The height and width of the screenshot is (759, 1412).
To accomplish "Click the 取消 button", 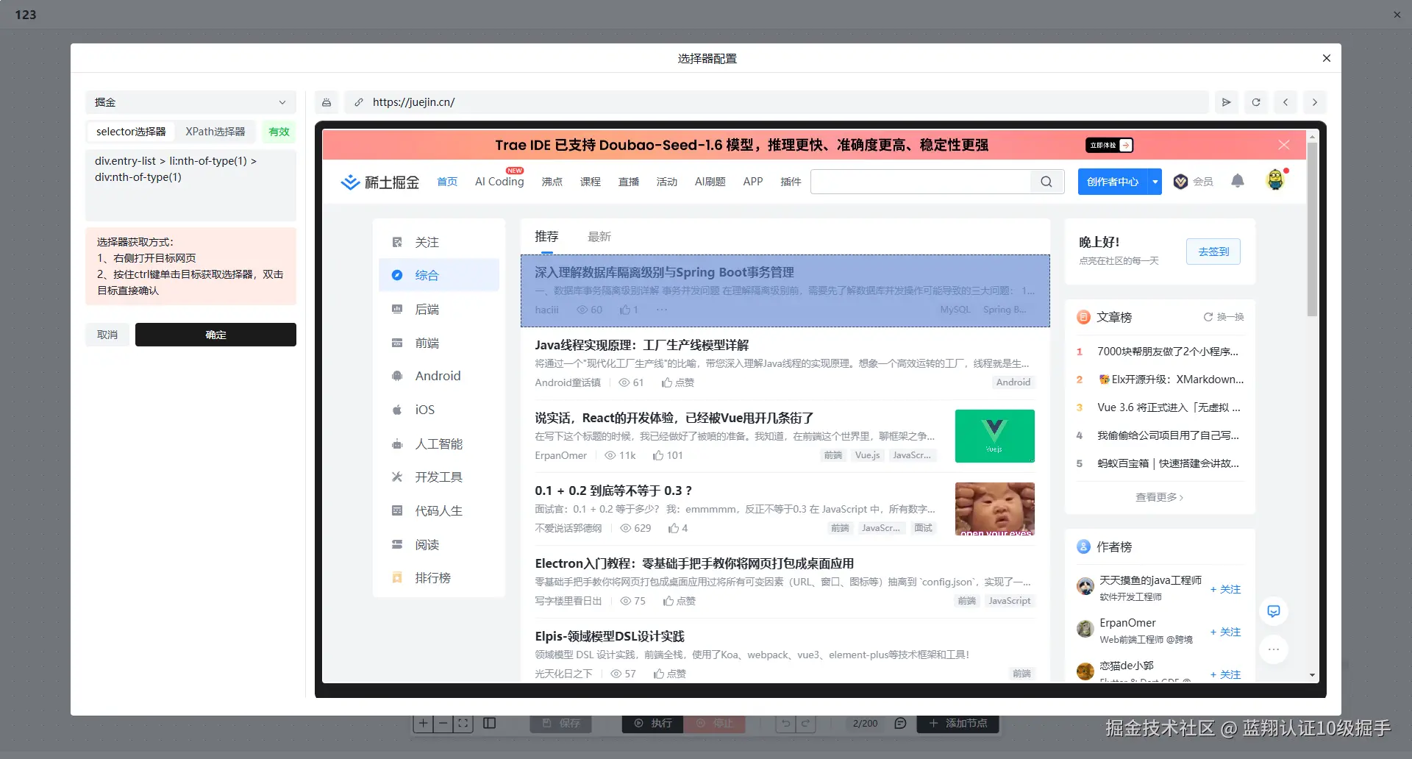I will (x=107, y=335).
